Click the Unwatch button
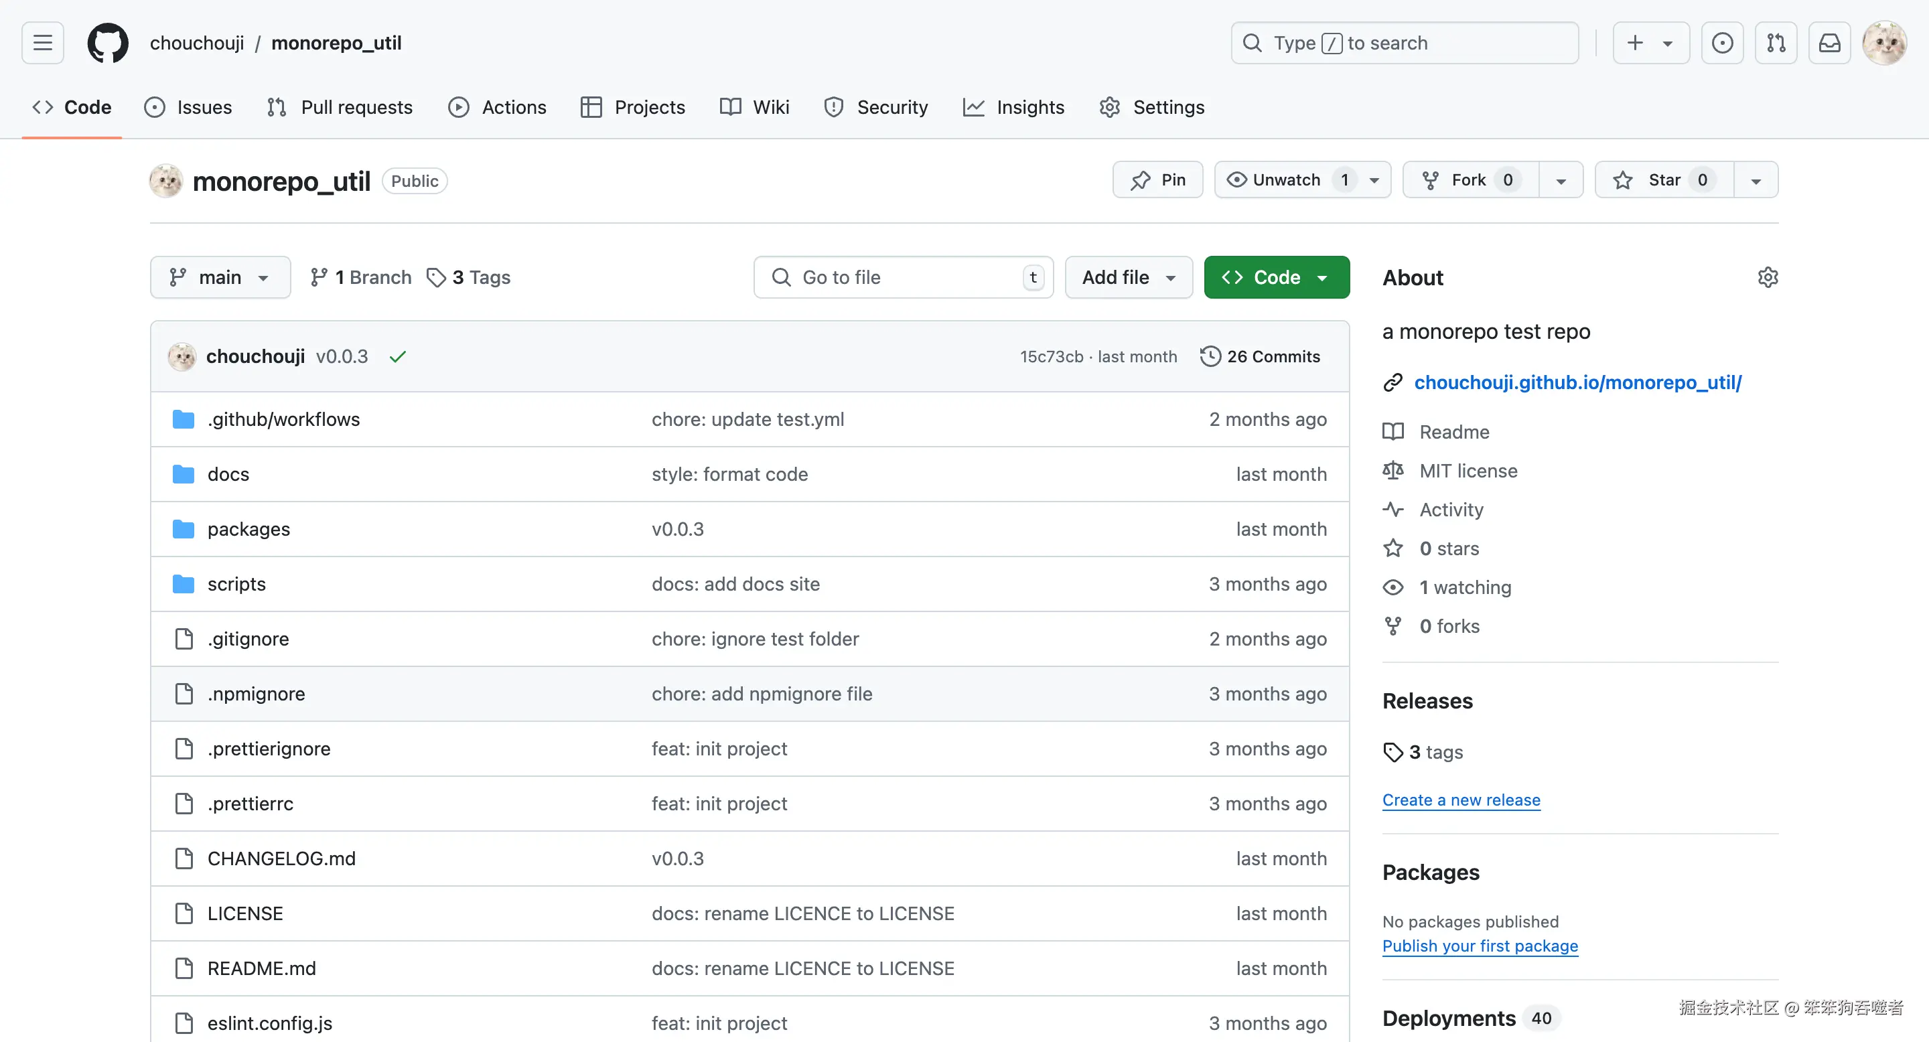Screen dimensions: 1929x1042 pyautogui.click(x=1286, y=180)
